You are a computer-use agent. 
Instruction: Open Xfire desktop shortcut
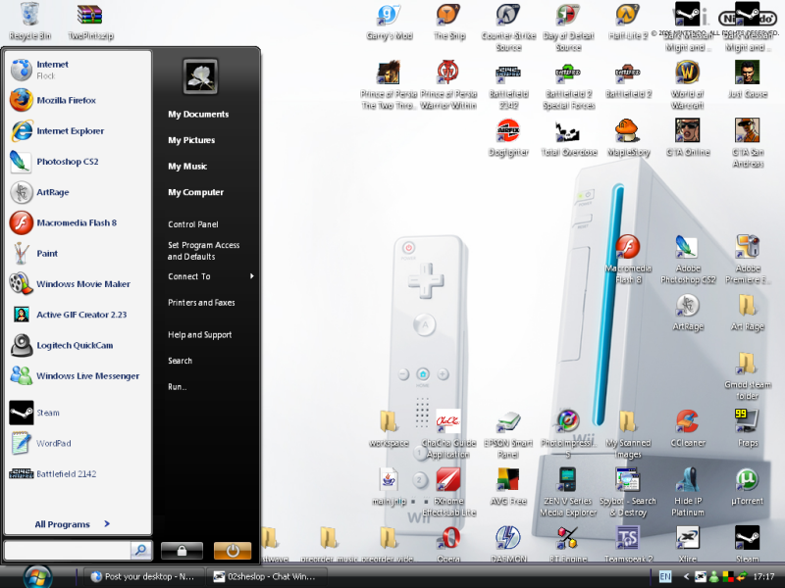pos(688,544)
